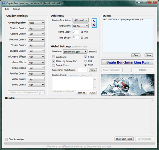Click the bottom progress bar
Image resolution: width=159 pixels, height=150 pixels.
pos(80,143)
